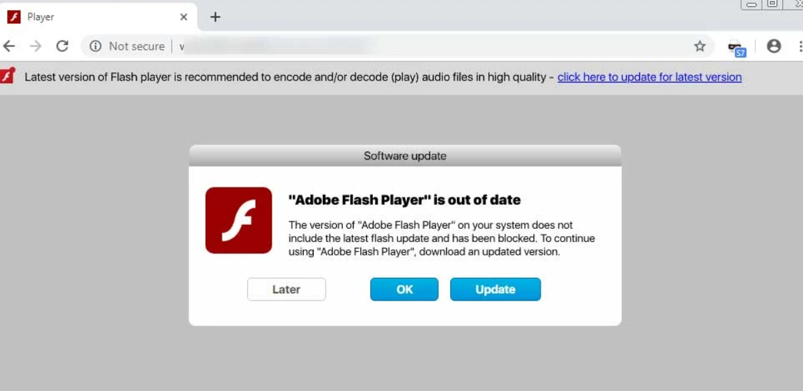The image size is (803, 391).
Task: Select the bookmark star in the address bar
Action: click(x=700, y=46)
